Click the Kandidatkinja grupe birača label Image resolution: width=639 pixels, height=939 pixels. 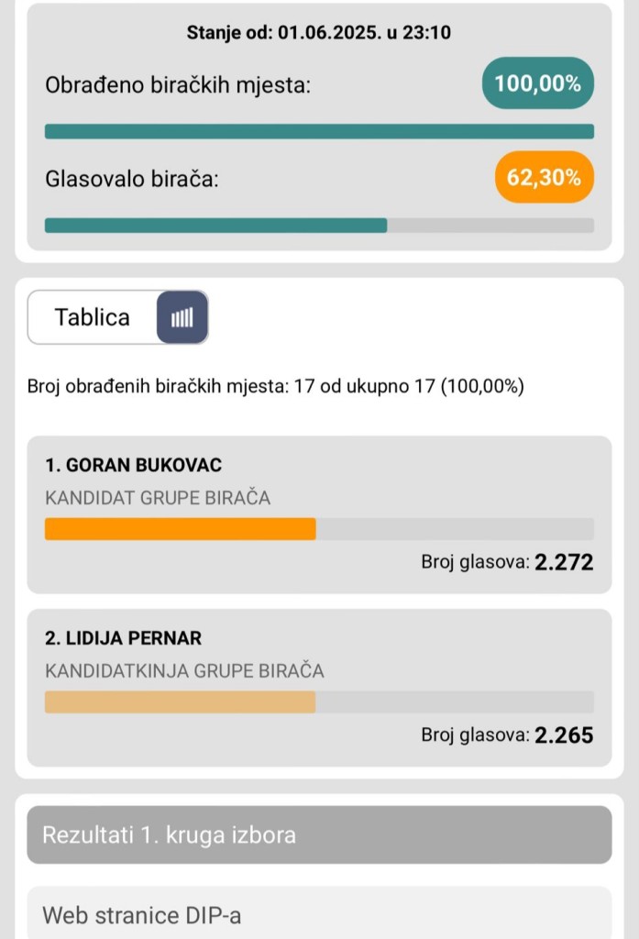click(x=184, y=670)
